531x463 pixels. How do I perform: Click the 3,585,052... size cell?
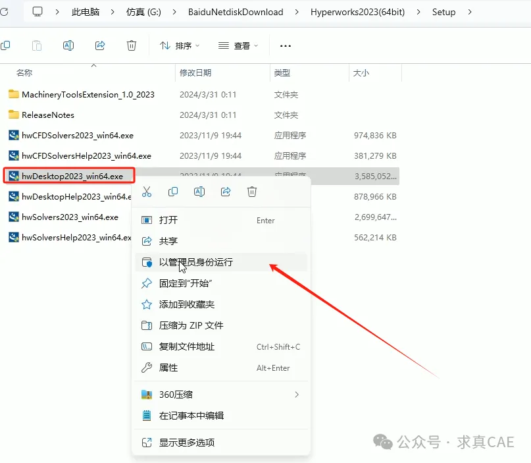(376, 177)
